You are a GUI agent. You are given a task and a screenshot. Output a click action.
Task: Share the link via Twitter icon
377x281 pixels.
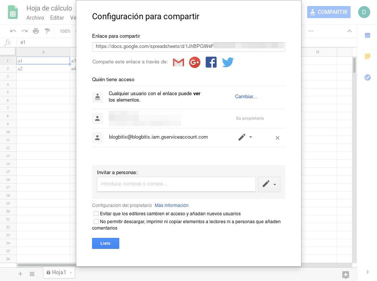[x=228, y=62]
